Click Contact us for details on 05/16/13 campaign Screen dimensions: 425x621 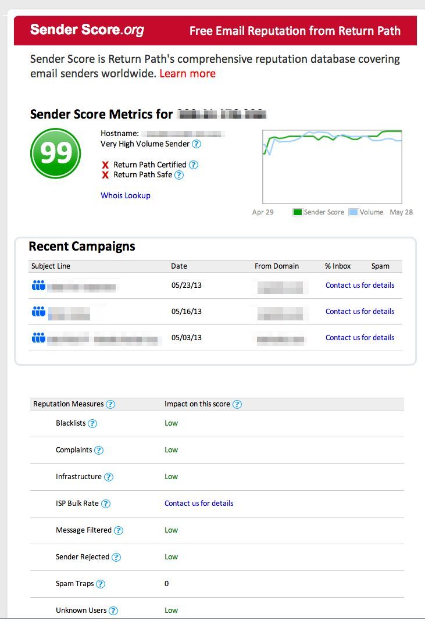360,311
